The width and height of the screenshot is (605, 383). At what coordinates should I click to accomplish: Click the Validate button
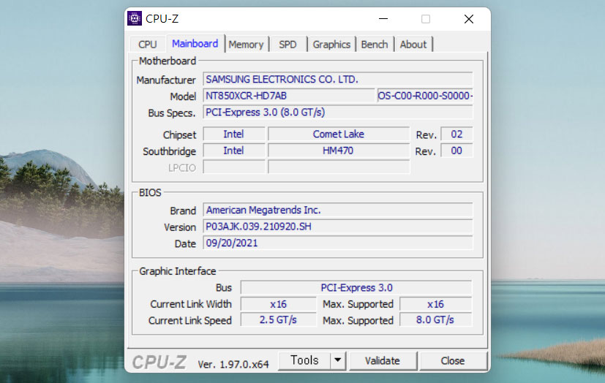pyautogui.click(x=383, y=360)
